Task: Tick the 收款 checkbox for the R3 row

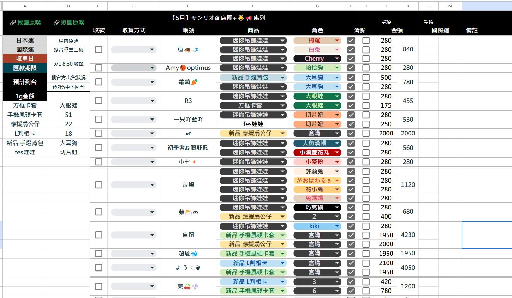Action: click(x=99, y=101)
